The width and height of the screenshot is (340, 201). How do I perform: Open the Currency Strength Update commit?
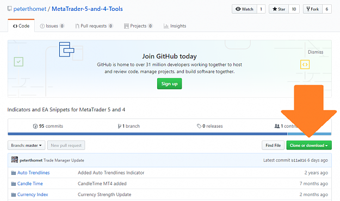click(x=104, y=194)
